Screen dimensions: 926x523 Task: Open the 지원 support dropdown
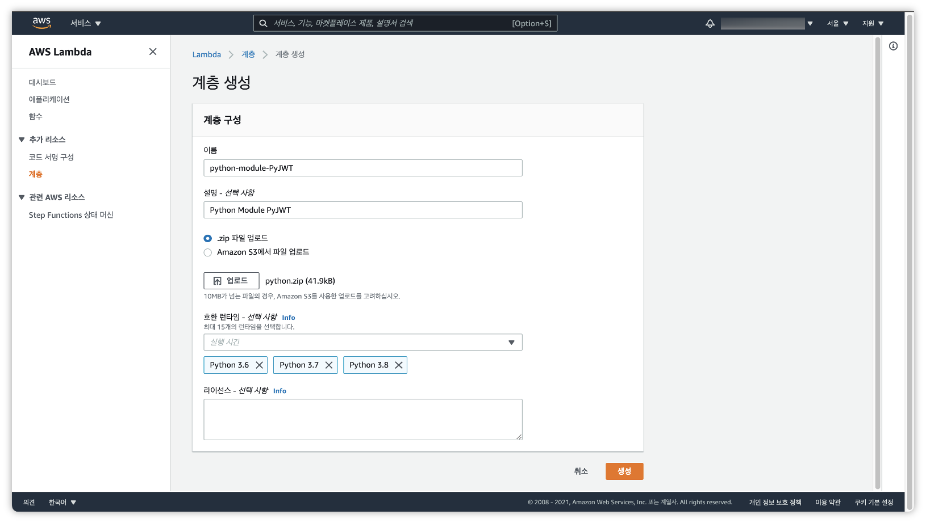tap(873, 23)
